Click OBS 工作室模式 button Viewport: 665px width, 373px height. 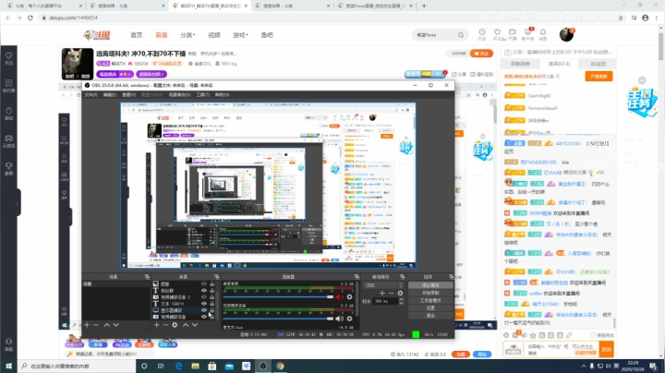coord(431,300)
